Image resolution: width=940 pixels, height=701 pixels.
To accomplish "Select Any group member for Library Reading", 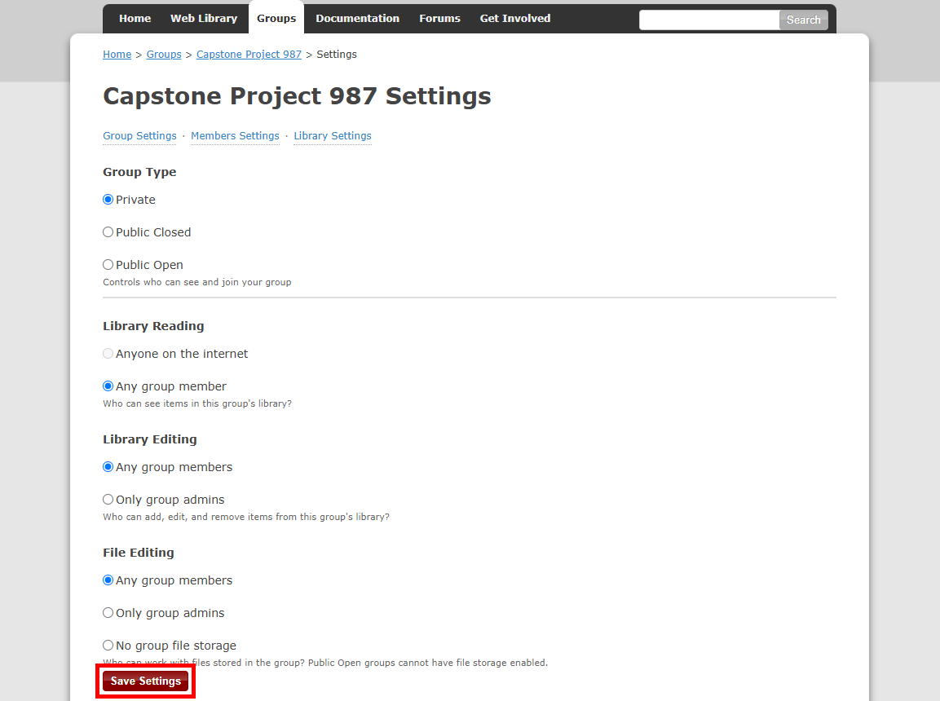I will pos(108,386).
